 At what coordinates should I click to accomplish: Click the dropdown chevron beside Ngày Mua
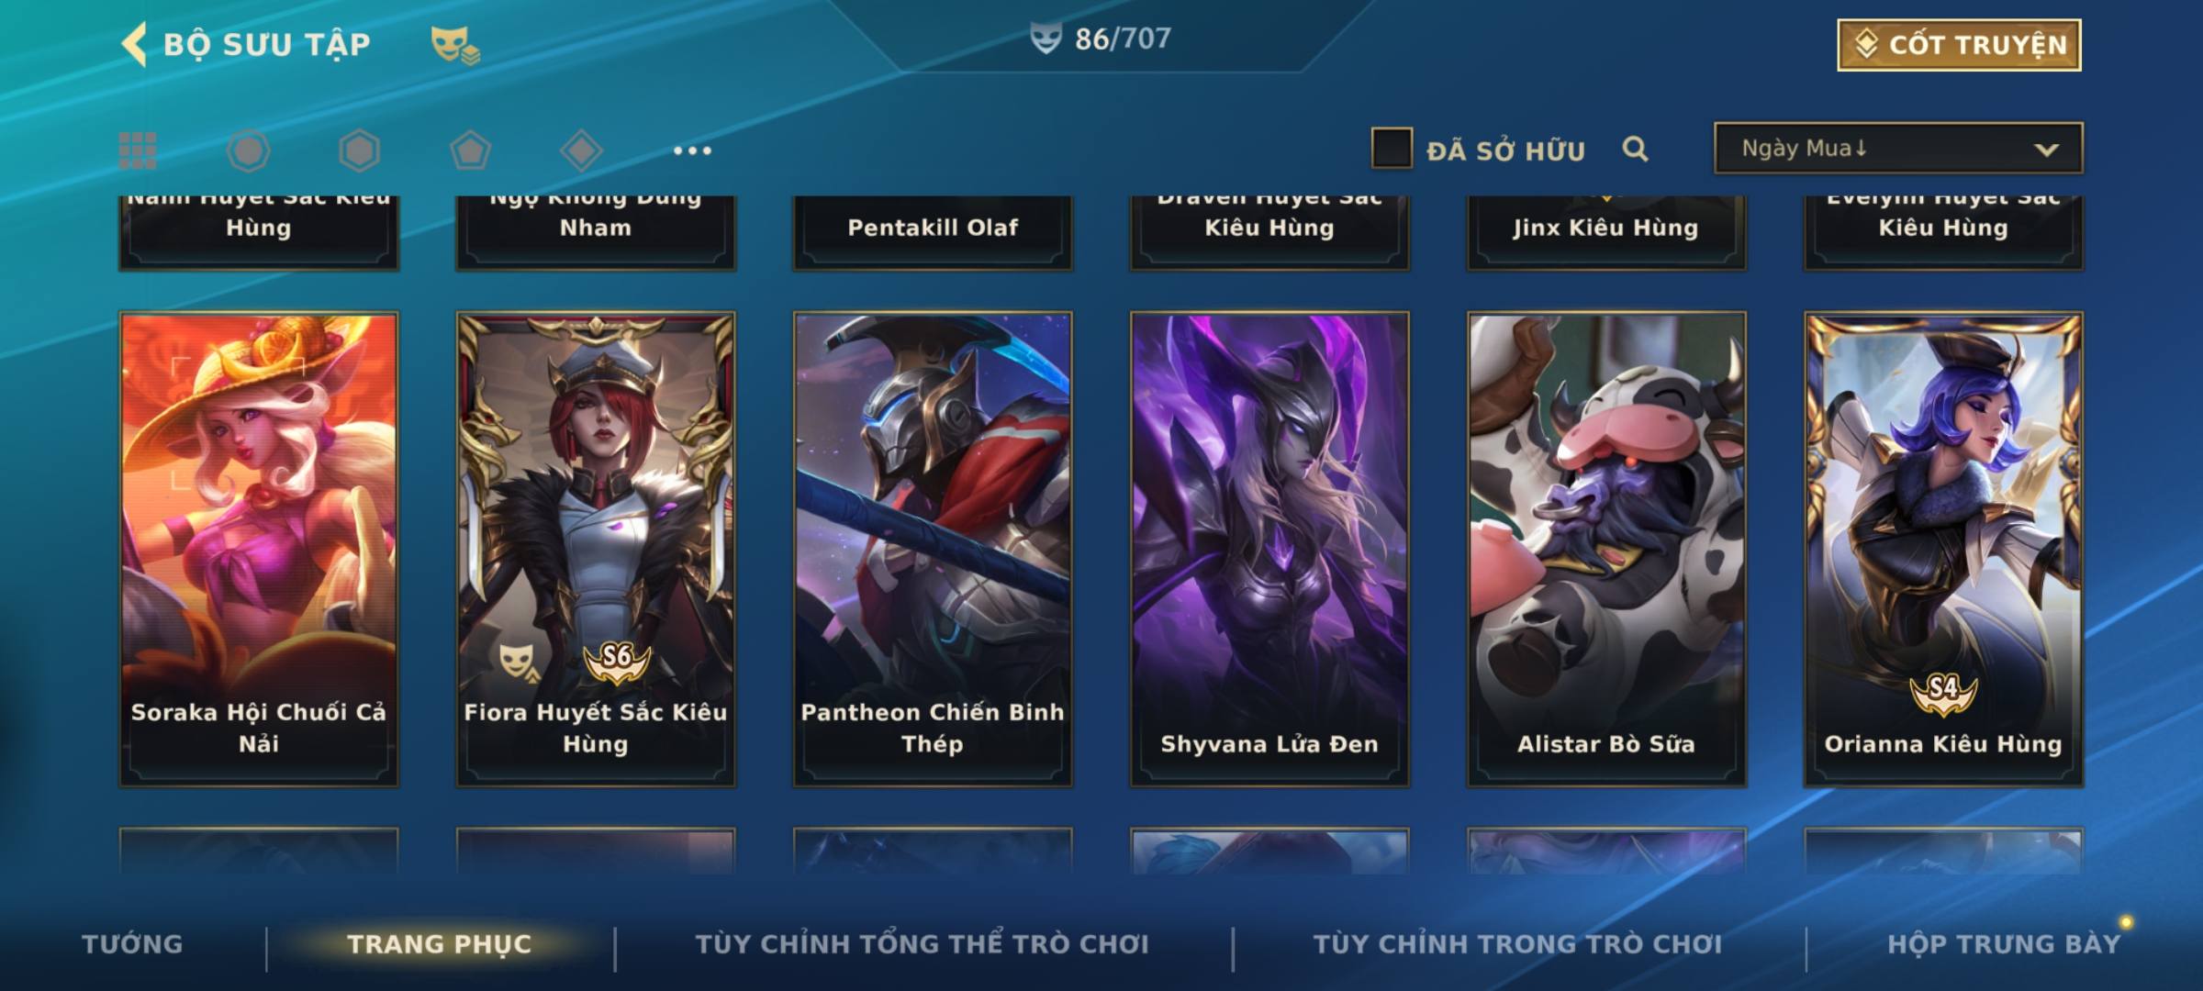tap(2046, 150)
